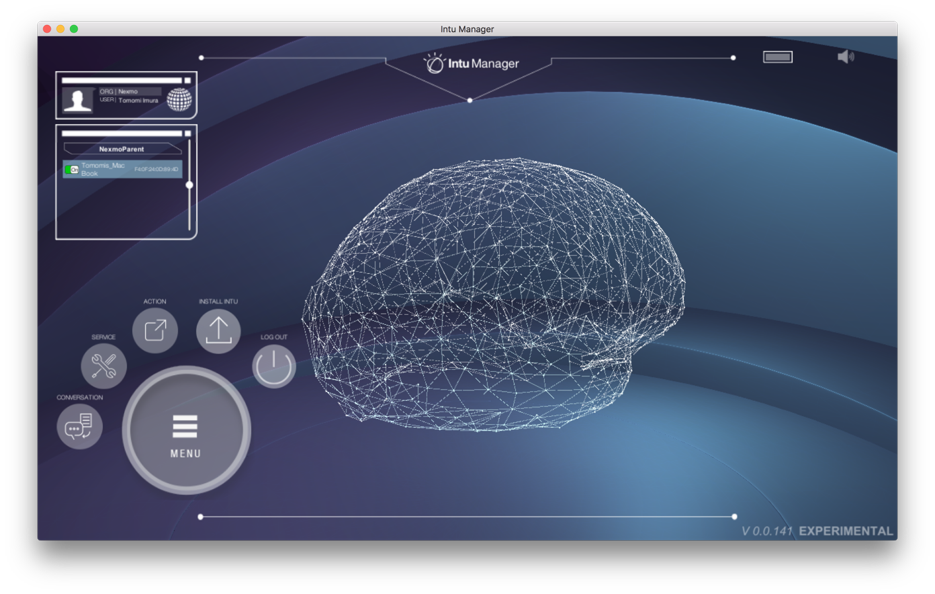935x594 pixels.
Task: Click the large MENU button
Action: [186, 430]
